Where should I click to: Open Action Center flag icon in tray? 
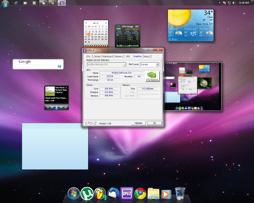(224, 3)
